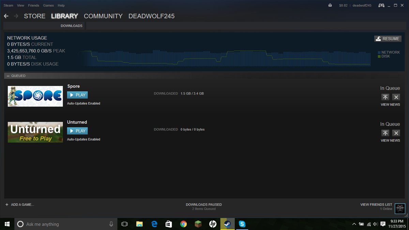Go to the LIBRARY section
The height and width of the screenshot is (230, 409).
click(x=64, y=16)
